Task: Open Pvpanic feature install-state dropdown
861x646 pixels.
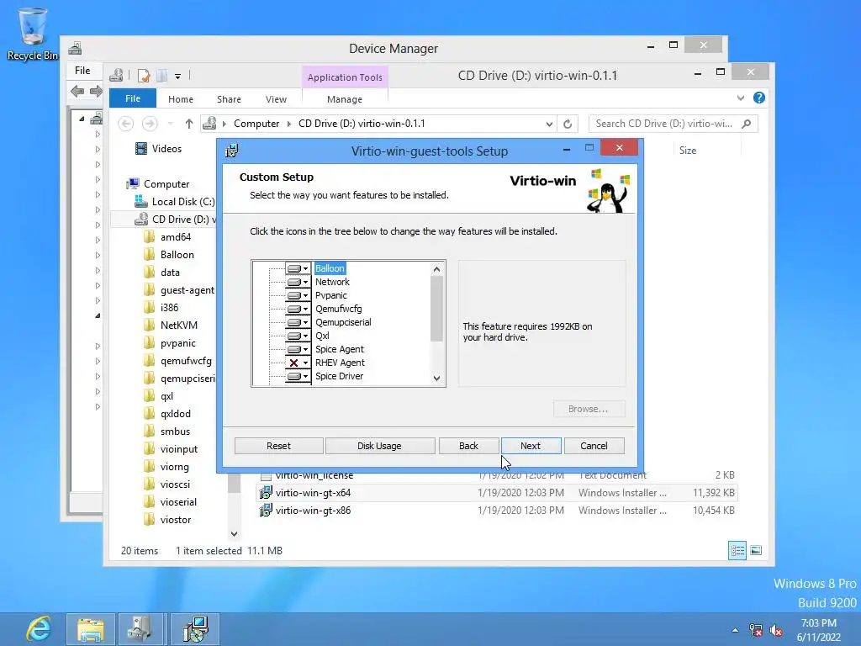Action: pyautogui.click(x=298, y=295)
